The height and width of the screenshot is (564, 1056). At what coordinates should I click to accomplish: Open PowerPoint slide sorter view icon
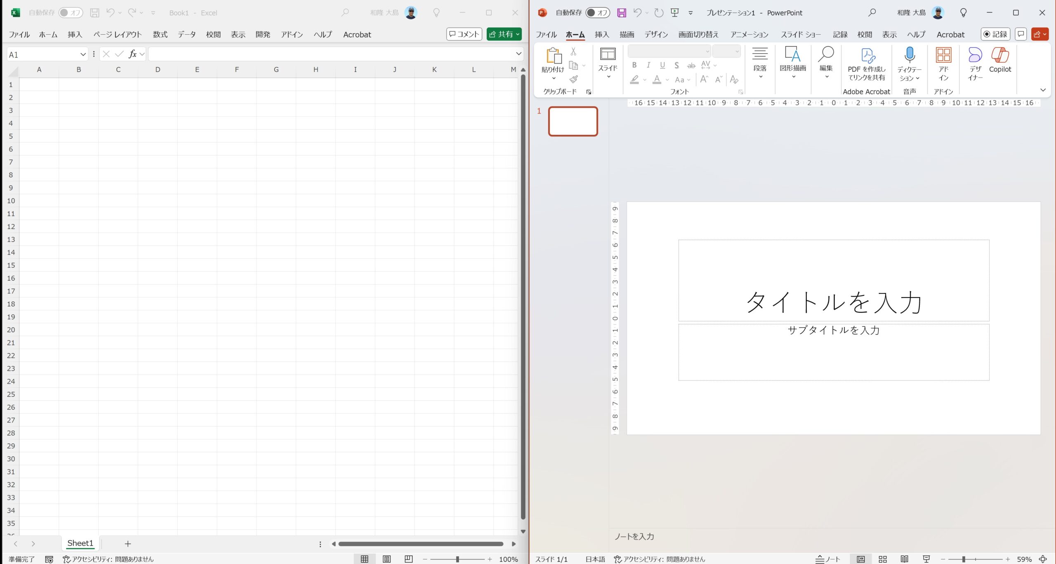pyautogui.click(x=883, y=559)
